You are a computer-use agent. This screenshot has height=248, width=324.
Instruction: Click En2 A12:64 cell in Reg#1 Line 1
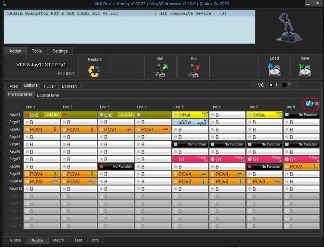pyautogui.click(x=42, y=115)
